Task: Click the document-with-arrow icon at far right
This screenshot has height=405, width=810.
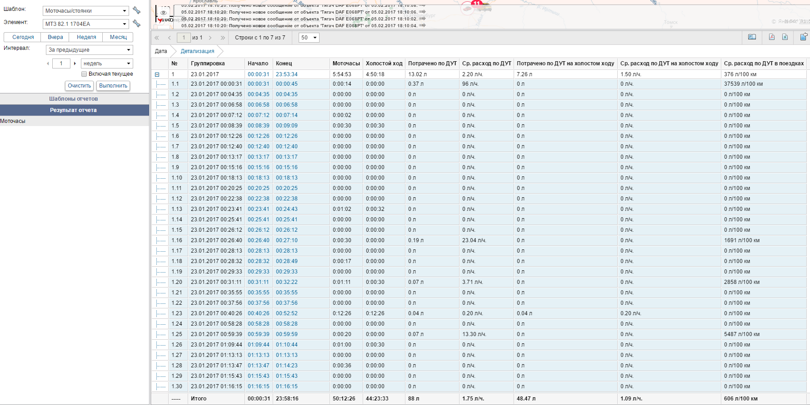Action: (x=803, y=37)
